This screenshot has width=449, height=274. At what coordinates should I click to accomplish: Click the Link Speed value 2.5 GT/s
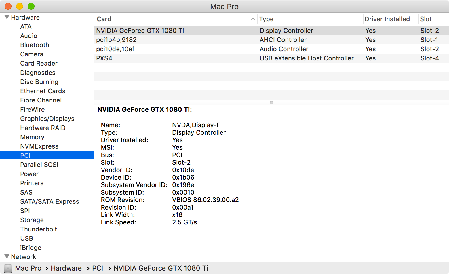pos(184,222)
